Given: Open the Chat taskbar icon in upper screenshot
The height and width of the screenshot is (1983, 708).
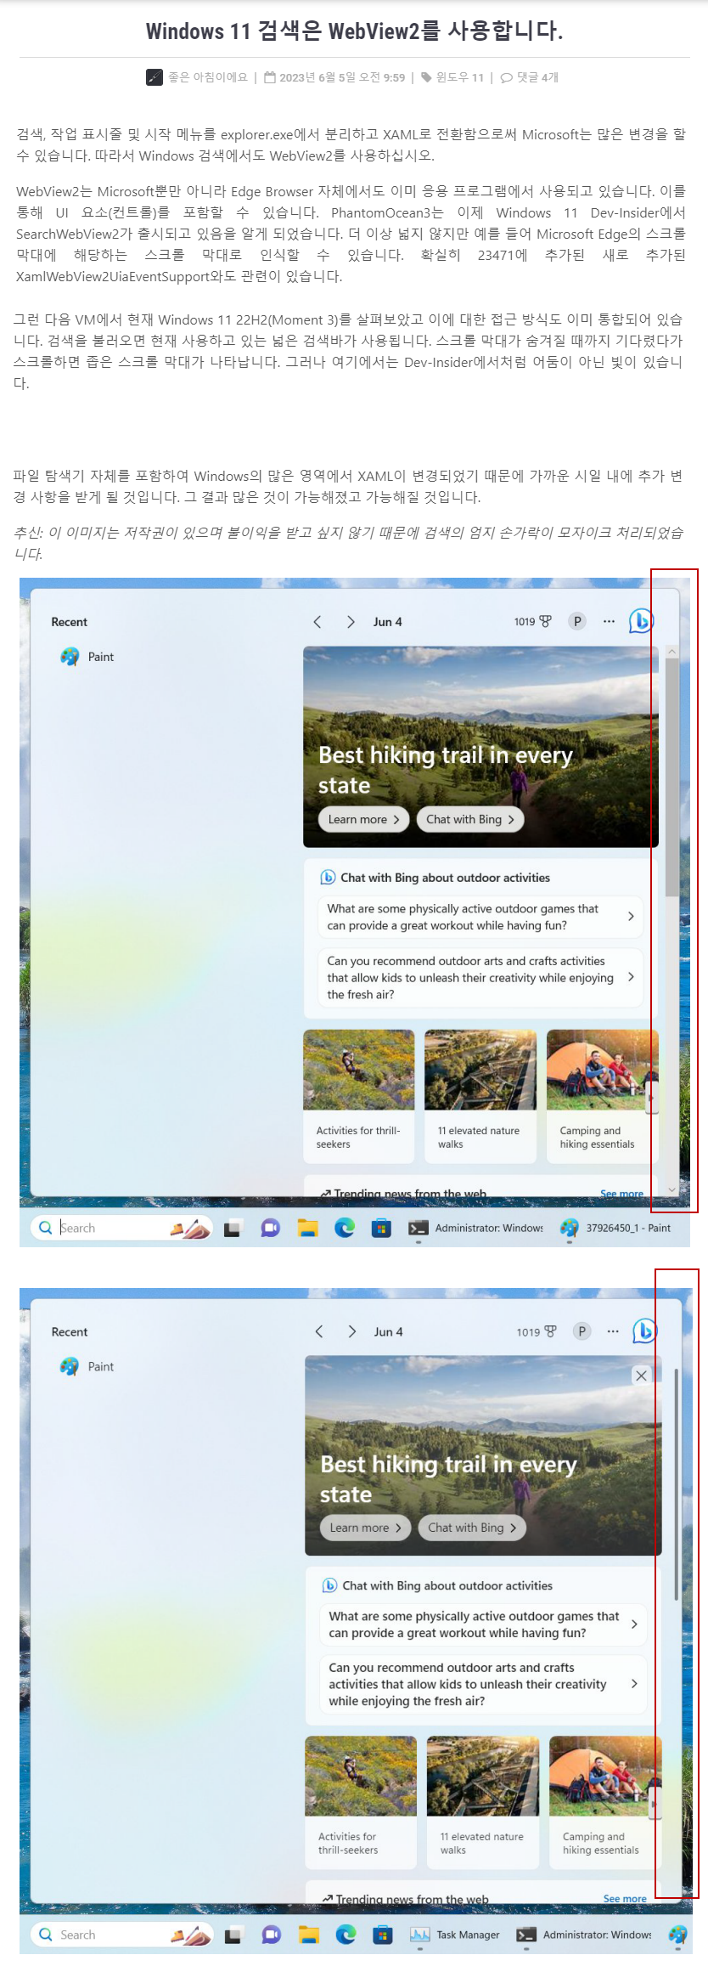Looking at the screenshot, I should (270, 1228).
